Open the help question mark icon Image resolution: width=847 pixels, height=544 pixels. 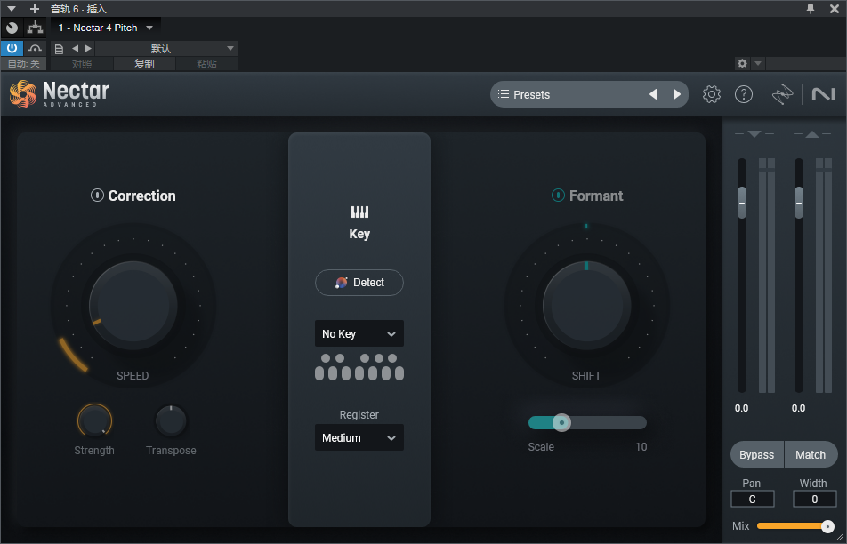tap(744, 94)
